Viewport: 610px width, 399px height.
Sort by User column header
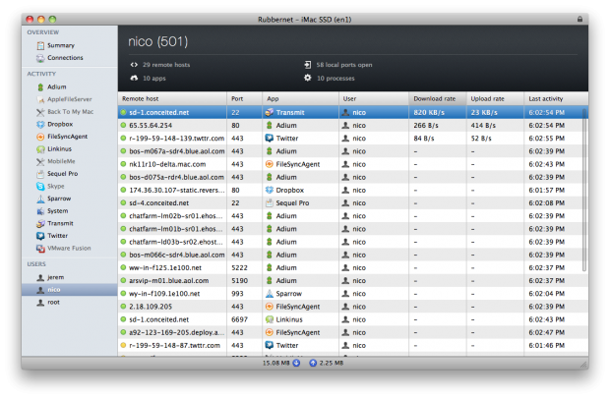[x=374, y=98]
